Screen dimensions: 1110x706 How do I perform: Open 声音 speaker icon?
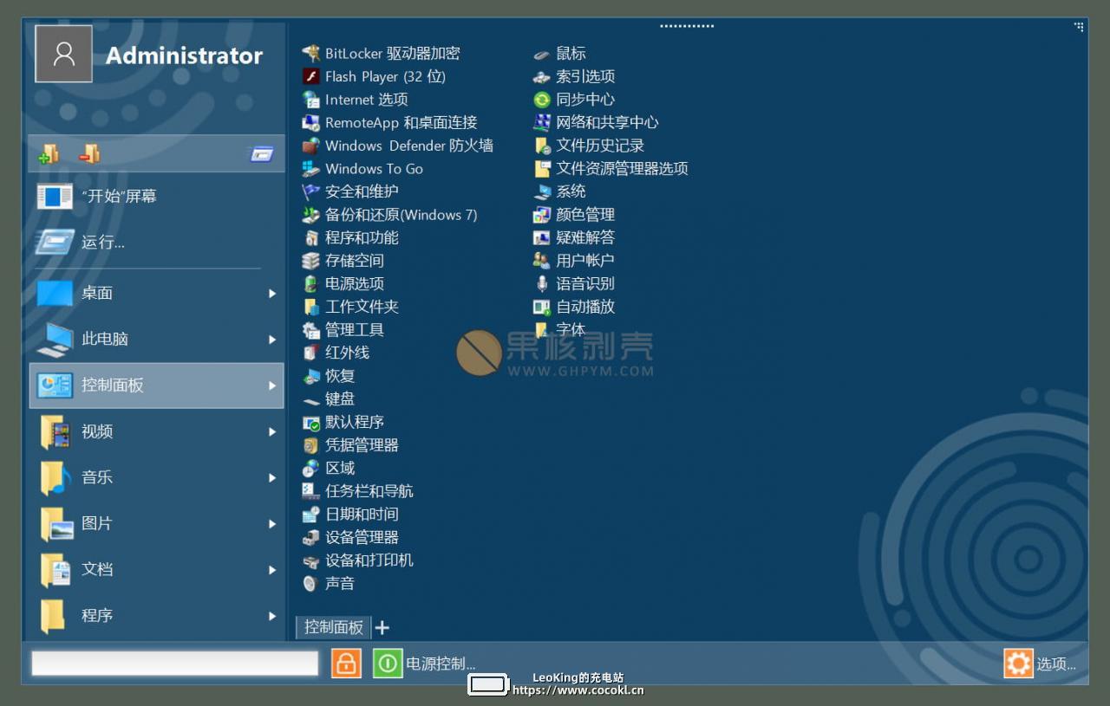click(310, 584)
